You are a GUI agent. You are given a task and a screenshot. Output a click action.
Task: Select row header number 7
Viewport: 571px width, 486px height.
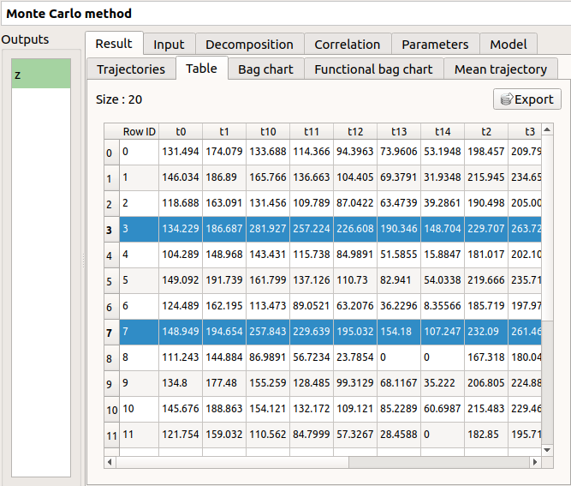pyautogui.click(x=110, y=333)
